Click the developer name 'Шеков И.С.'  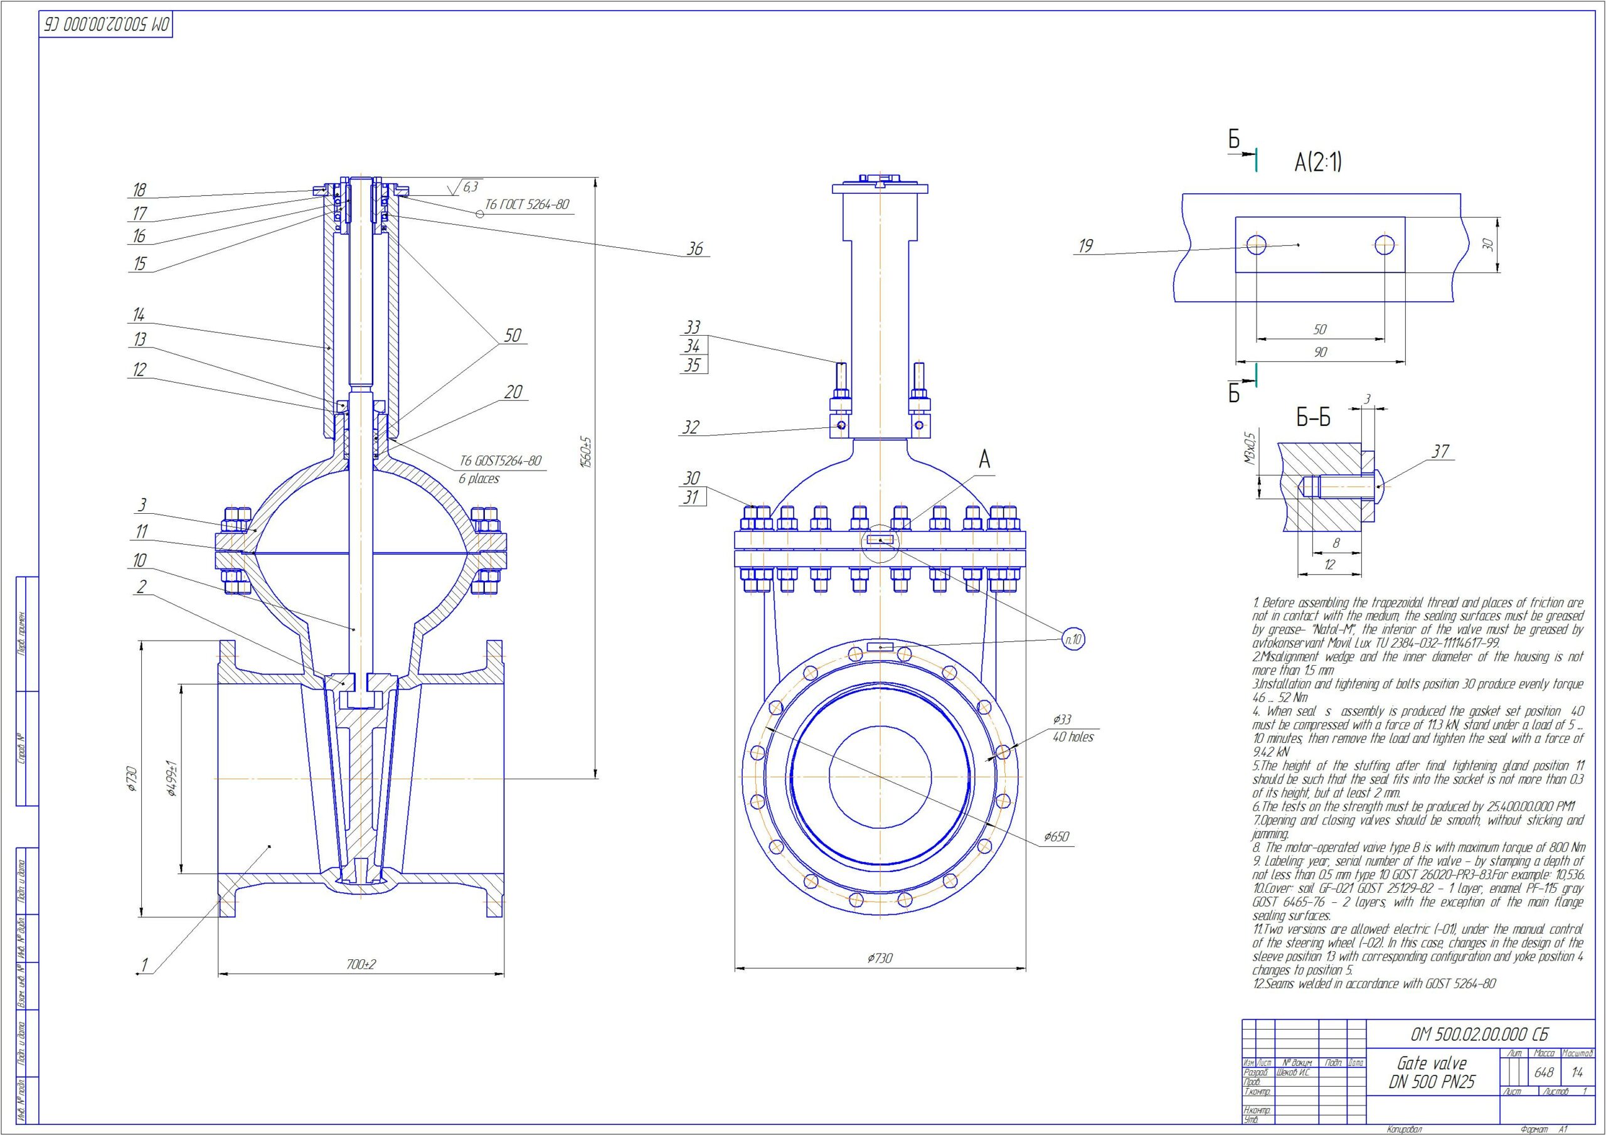pyautogui.click(x=1292, y=1072)
